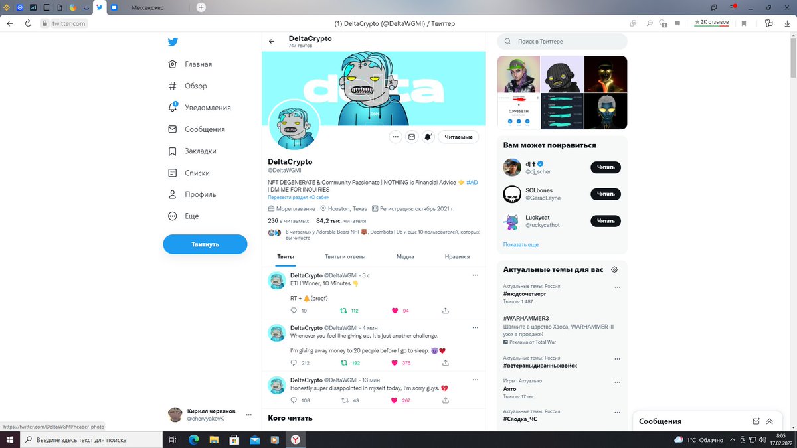Follow SOLbones with Читать button
This screenshot has height=448, width=797.
pyautogui.click(x=606, y=194)
